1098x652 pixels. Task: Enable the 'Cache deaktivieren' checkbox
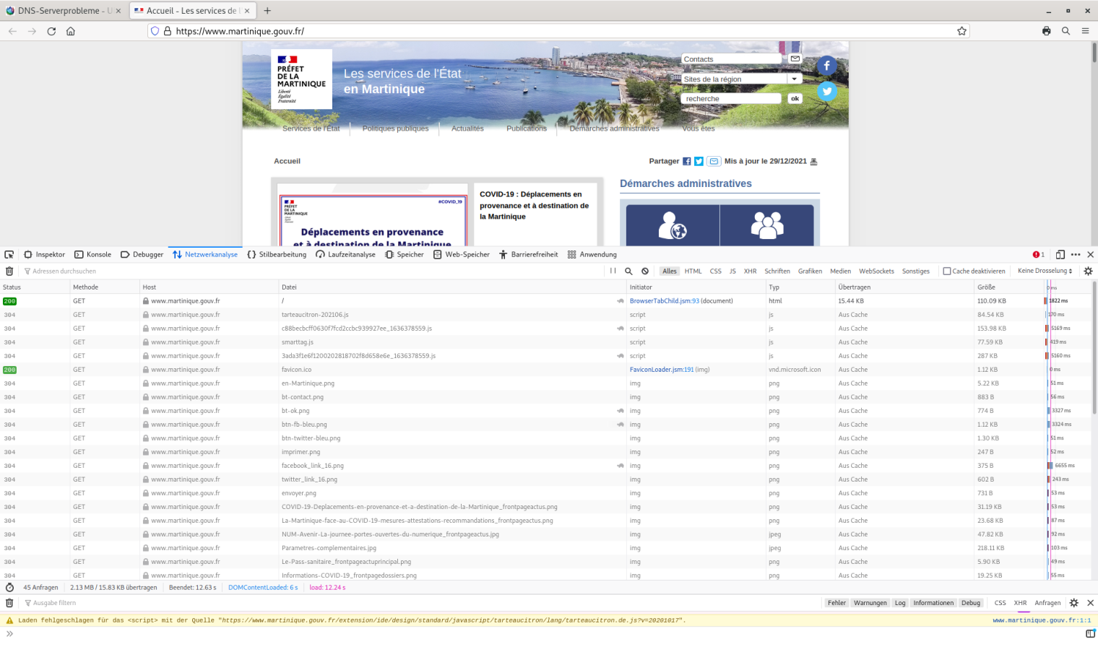pos(946,271)
